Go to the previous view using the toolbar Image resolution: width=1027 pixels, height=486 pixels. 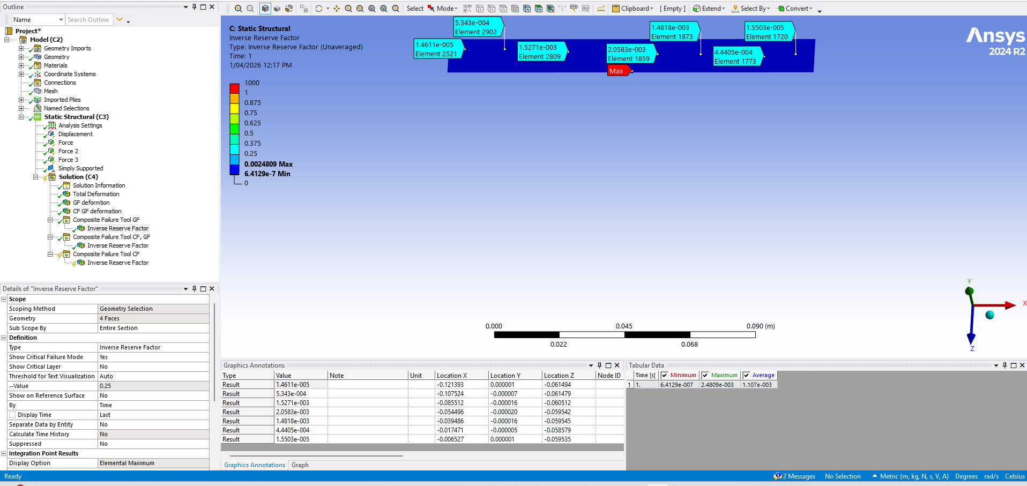[239, 9]
